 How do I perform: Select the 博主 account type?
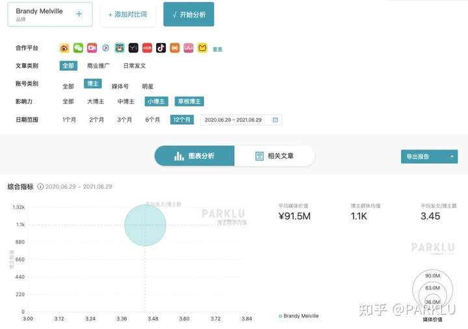tap(93, 84)
